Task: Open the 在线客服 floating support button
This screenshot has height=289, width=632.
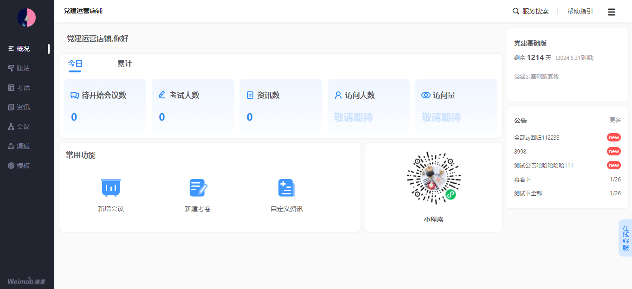Action: [x=626, y=238]
